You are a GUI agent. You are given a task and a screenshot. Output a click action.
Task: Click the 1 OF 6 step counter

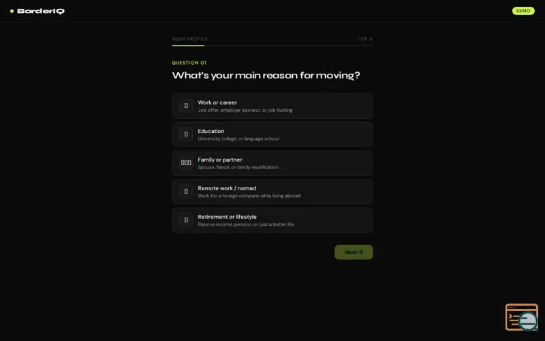tap(364, 39)
